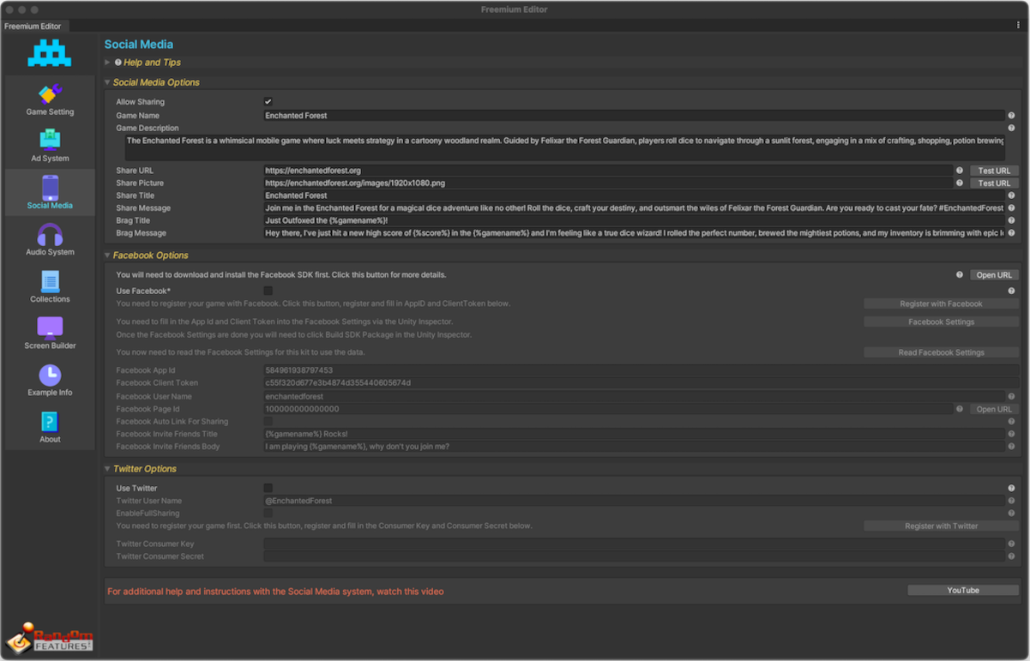The height and width of the screenshot is (661, 1030).
Task: Select the Collections sidebar icon
Action: tap(50, 281)
